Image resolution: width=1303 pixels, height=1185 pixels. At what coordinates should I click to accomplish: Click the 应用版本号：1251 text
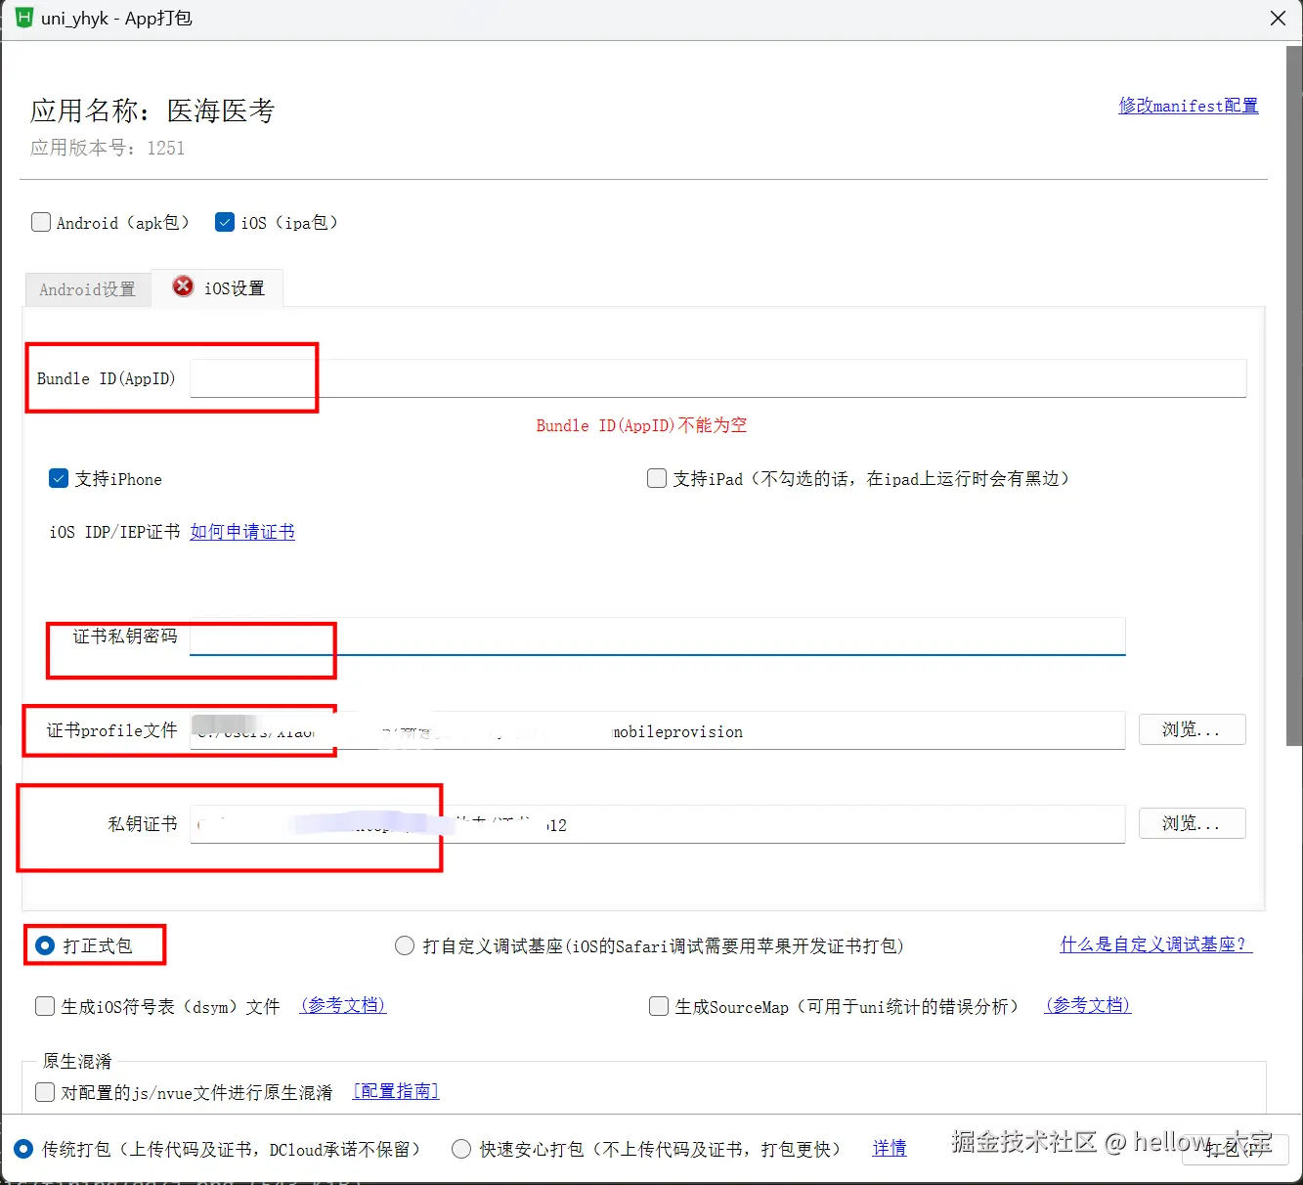(108, 148)
